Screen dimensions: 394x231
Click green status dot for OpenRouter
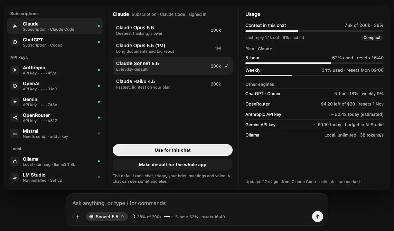click(x=99, y=118)
